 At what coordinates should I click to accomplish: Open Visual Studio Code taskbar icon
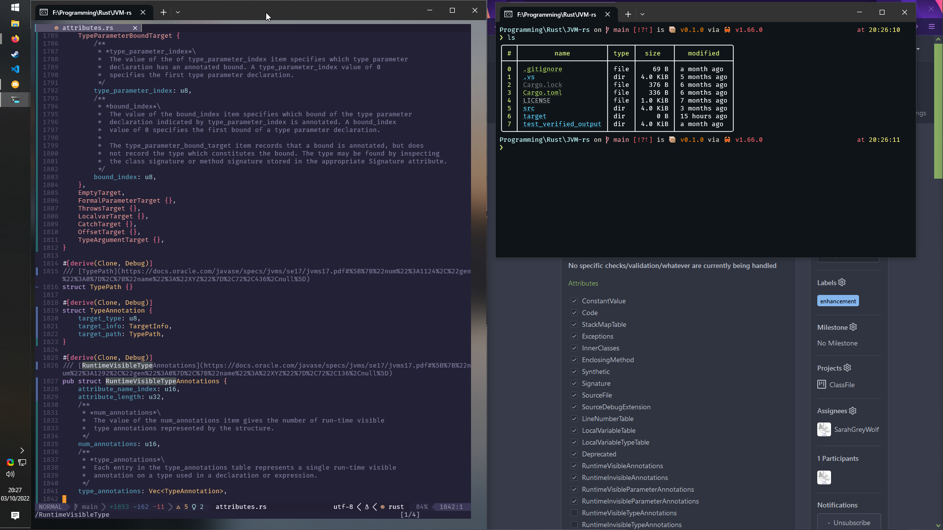coord(15,69)
